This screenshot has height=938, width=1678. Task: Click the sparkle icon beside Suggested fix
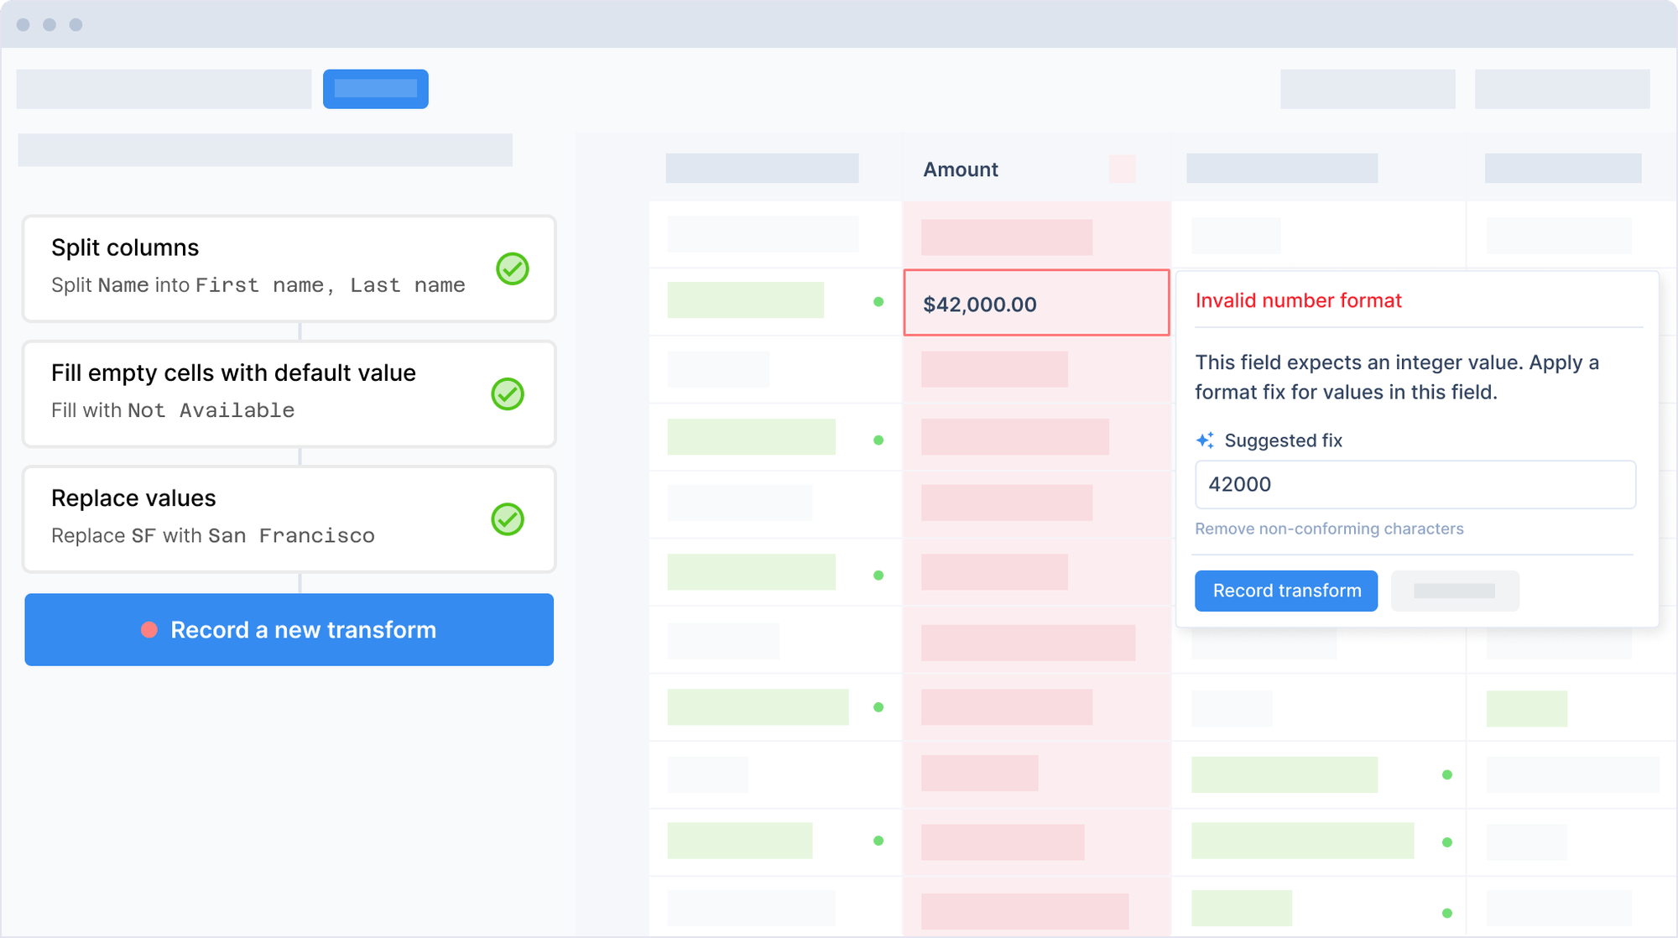pyautogui.click(x=1206, y=439)
